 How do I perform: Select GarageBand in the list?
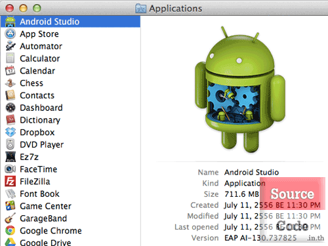pyautogui.click(x=43, y=218)
